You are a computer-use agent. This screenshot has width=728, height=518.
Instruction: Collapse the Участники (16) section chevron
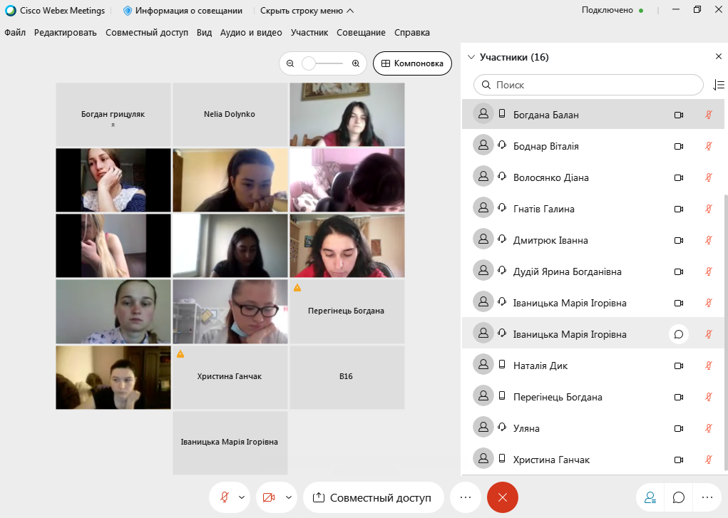(x=471, y=57)
